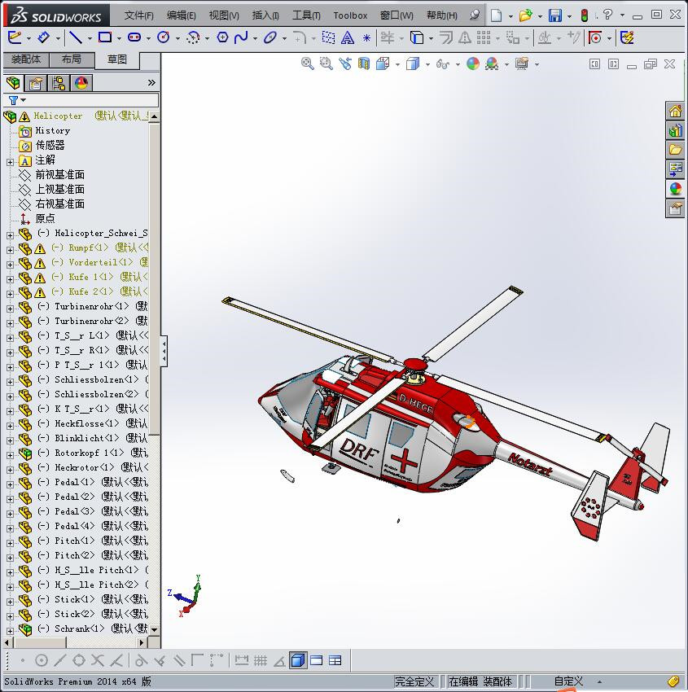The height and width of the screenshot is (692, 688).
Task: Click the Section View icon
Action: tap(364, 64)
